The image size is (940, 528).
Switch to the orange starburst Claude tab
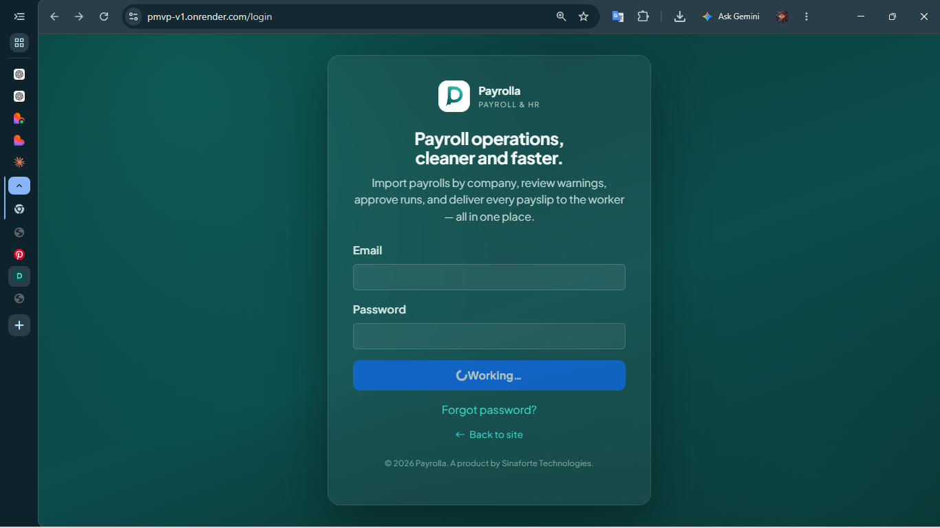19,162
